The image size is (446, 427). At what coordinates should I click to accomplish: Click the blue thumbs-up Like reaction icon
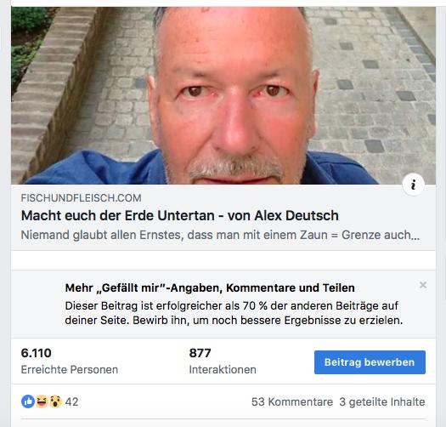28,401
